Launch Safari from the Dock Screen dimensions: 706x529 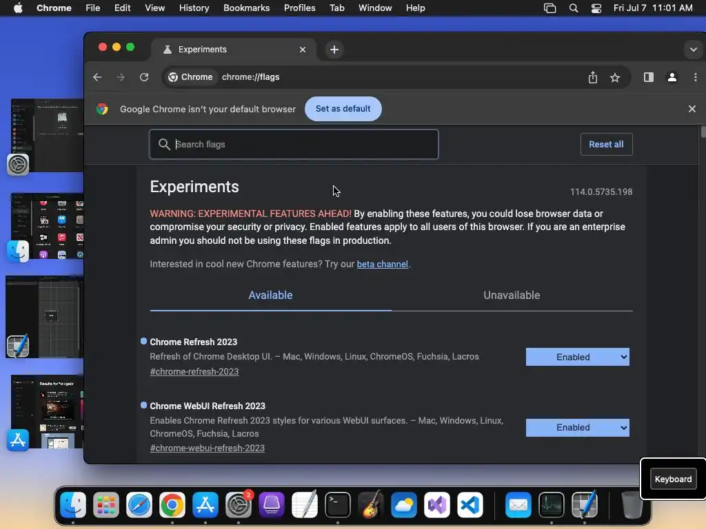click(x=139, y=505)
